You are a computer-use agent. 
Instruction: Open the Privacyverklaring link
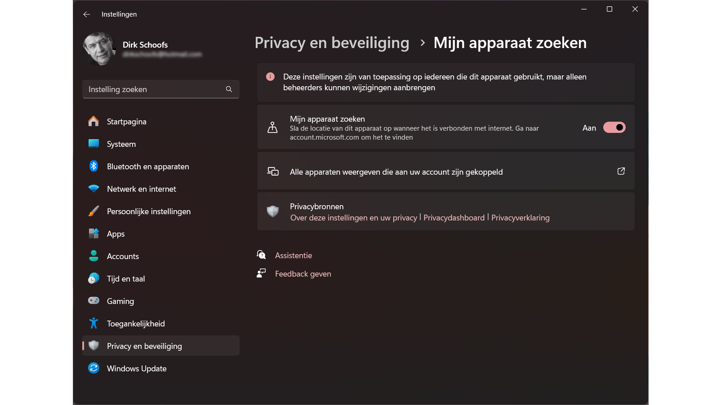tap(520, 218)
